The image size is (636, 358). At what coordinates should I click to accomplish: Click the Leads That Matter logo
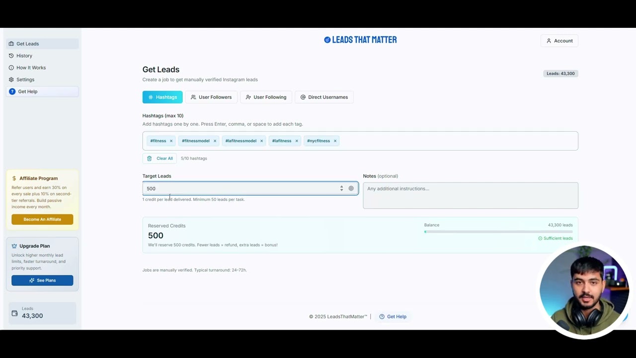(360, 40)
